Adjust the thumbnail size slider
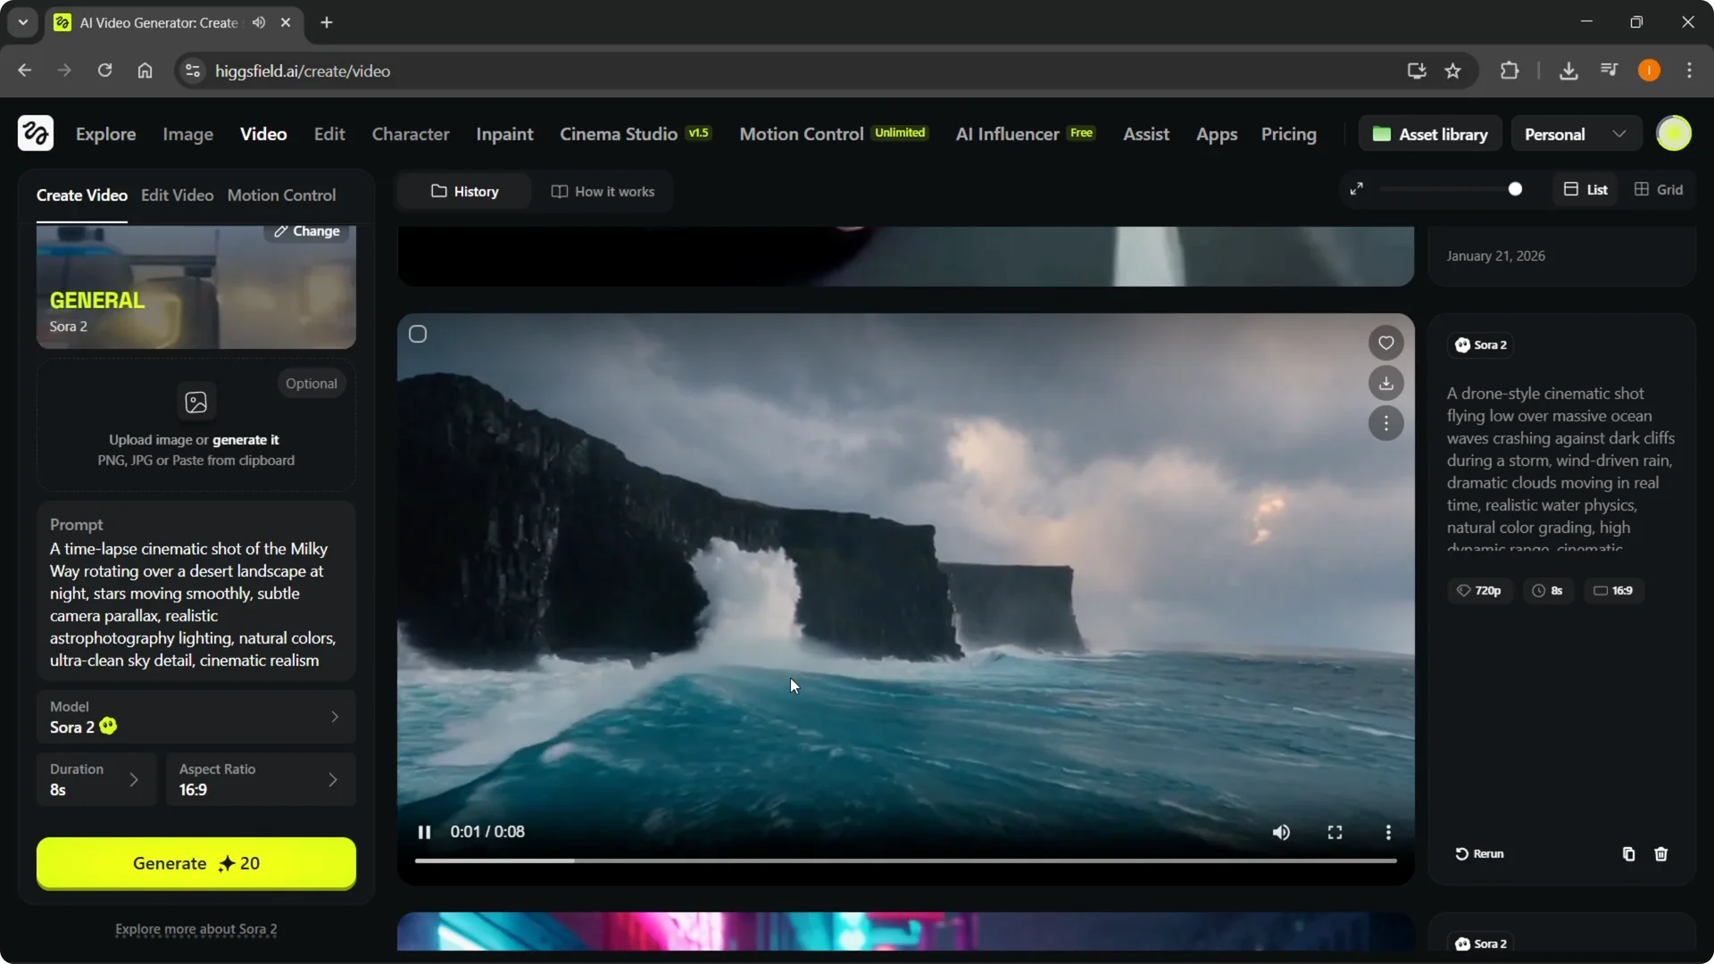Screen dimensions: 1714x964 (x=1515, y=189)
